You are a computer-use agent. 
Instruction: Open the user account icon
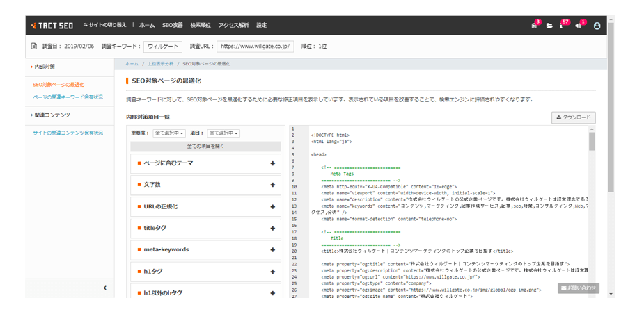point(597,26)
